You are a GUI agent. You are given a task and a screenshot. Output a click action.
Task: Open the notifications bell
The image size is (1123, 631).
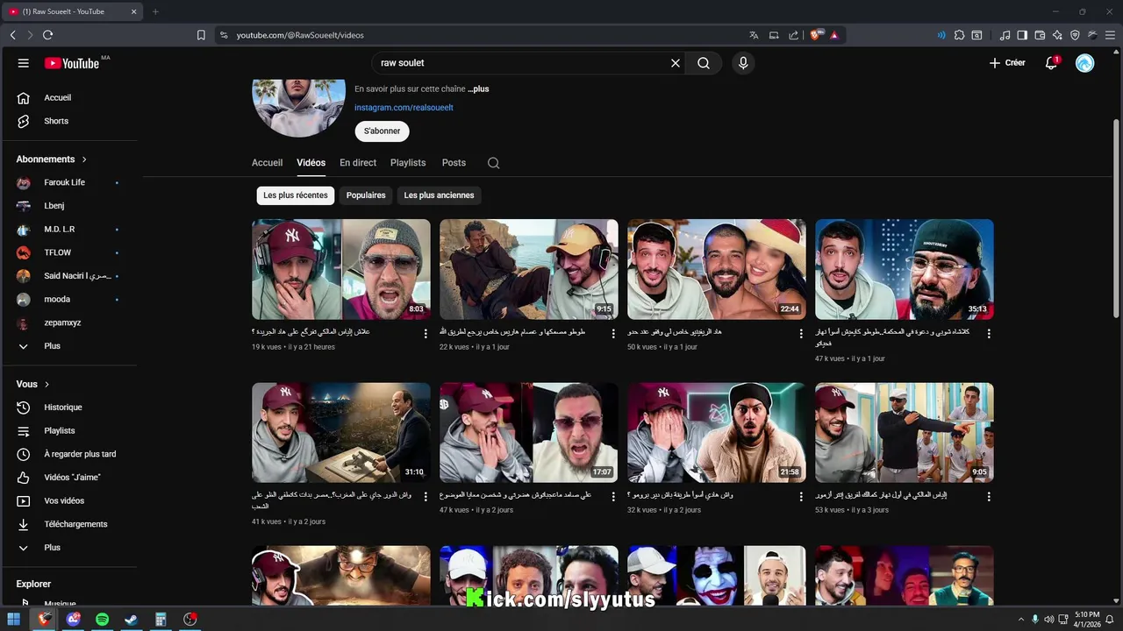pos(1051,63)
